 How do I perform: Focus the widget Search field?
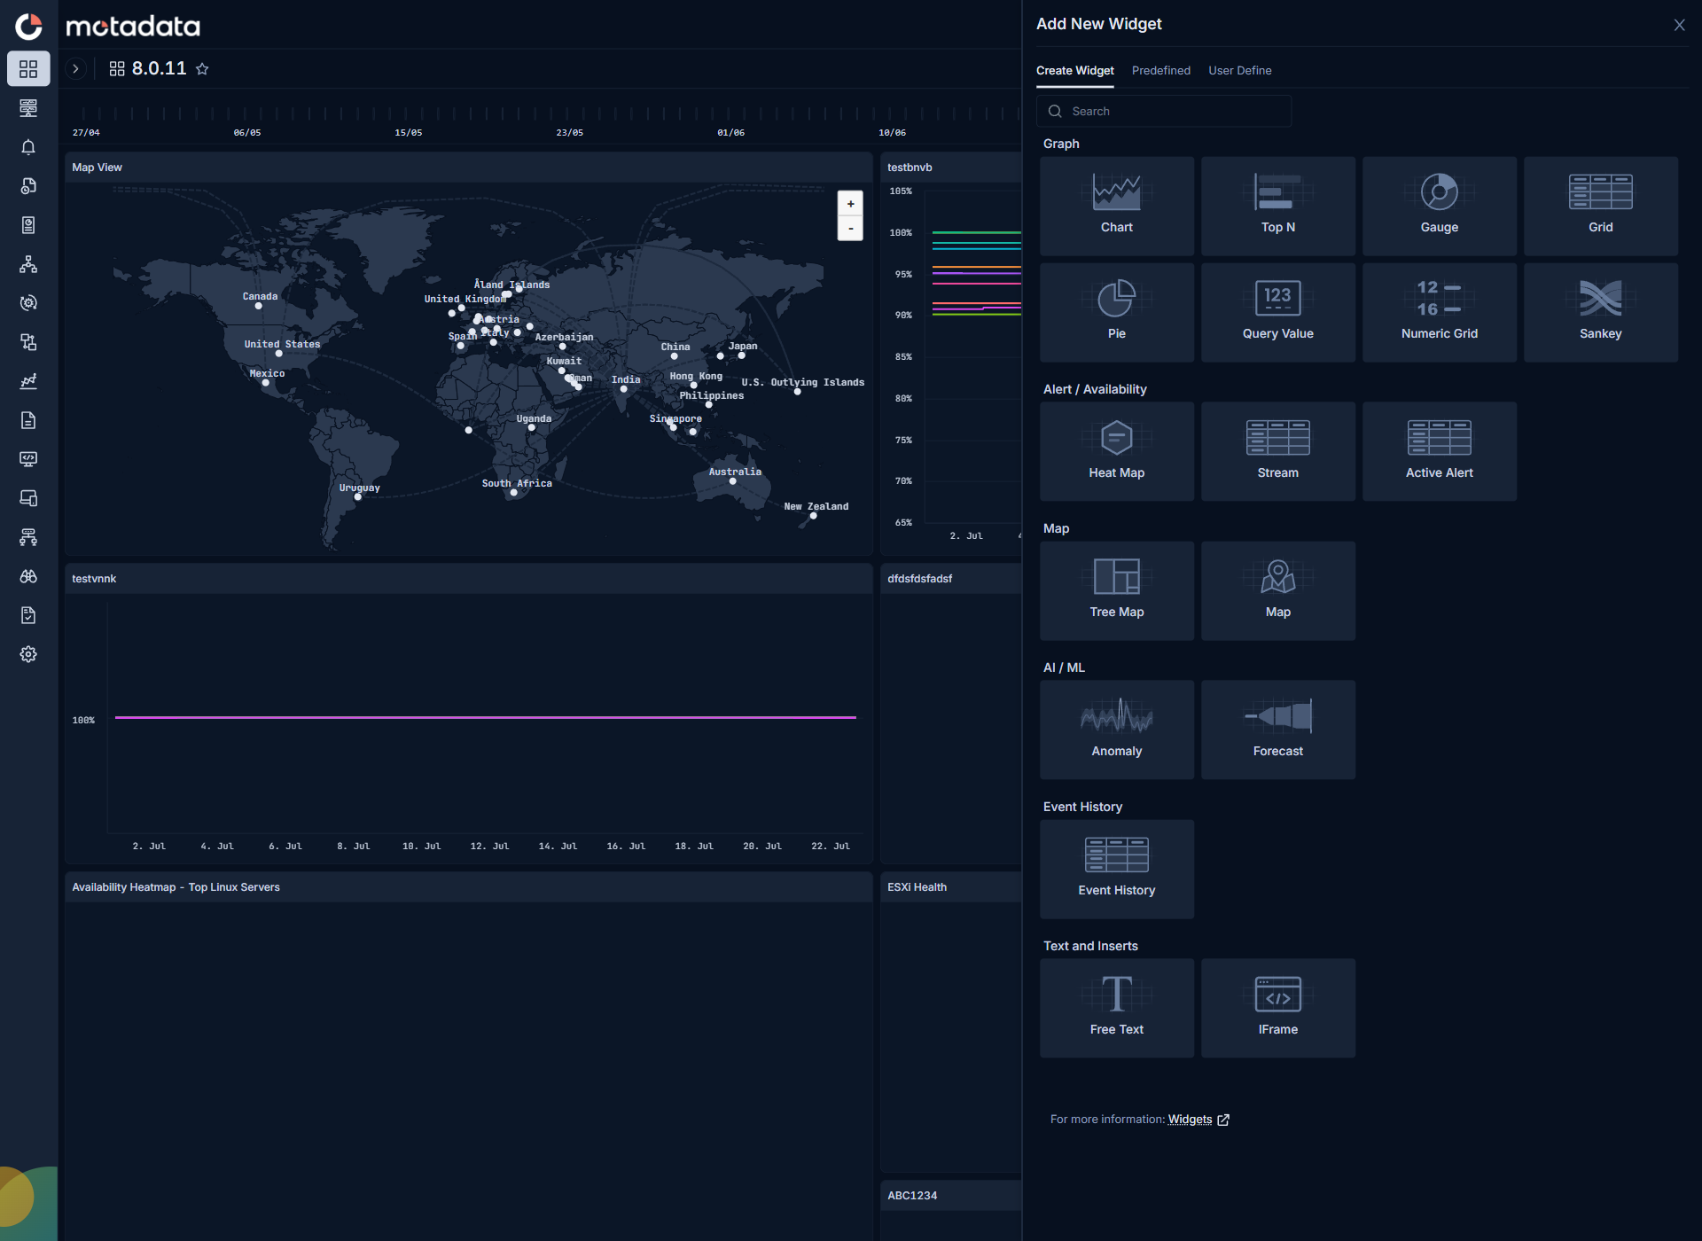tap(1163, 111)
